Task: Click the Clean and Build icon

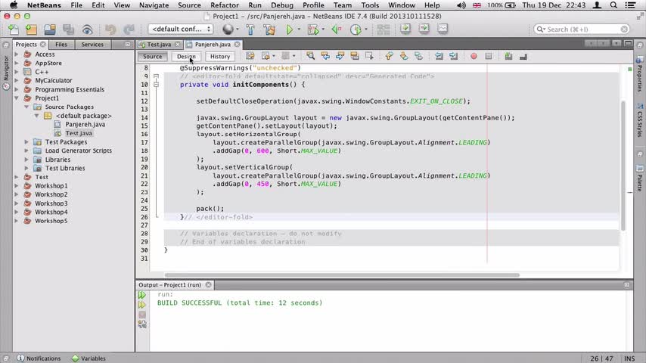Action: pos(269,29)
